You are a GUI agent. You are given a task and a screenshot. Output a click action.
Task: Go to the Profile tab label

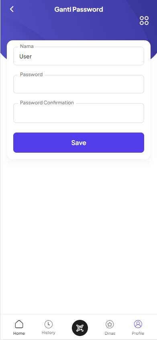point(138,333)
